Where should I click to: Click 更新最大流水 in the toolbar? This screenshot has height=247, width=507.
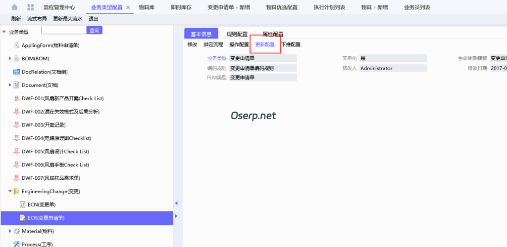(x=67, y=19)
